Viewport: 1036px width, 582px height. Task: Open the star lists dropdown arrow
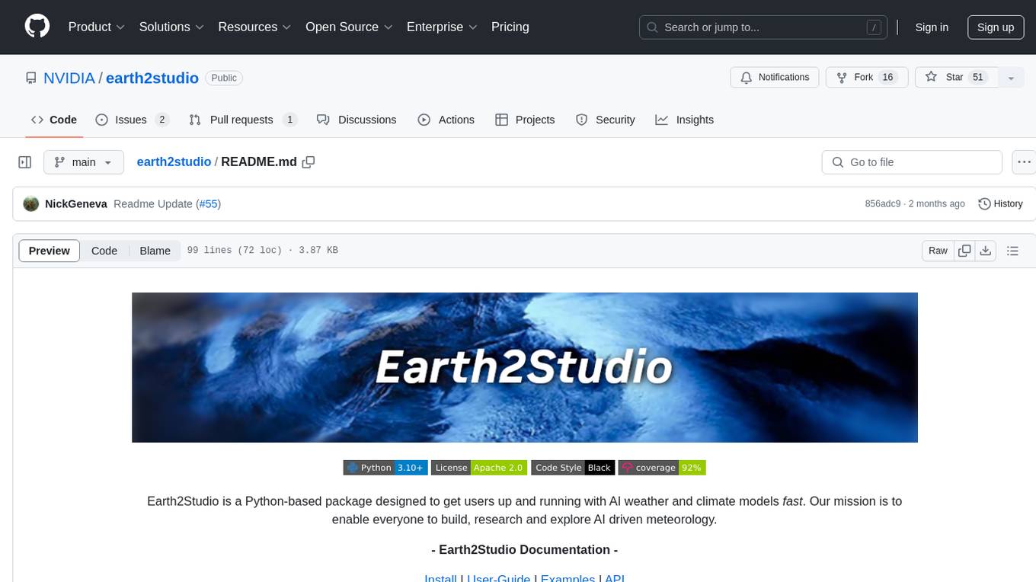click(x=1011, y=78)
